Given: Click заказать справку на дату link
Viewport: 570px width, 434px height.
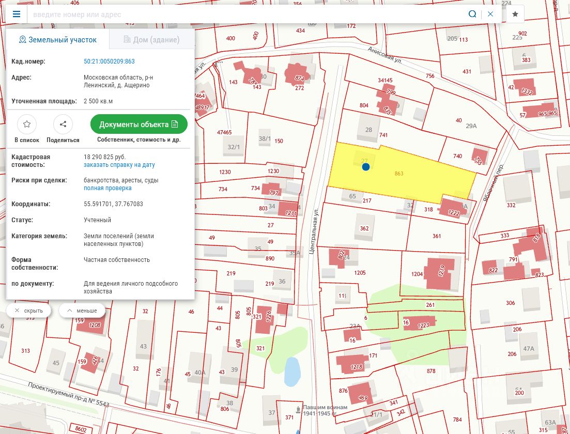Looking at the screenshot, I should (x=119, y=165).
